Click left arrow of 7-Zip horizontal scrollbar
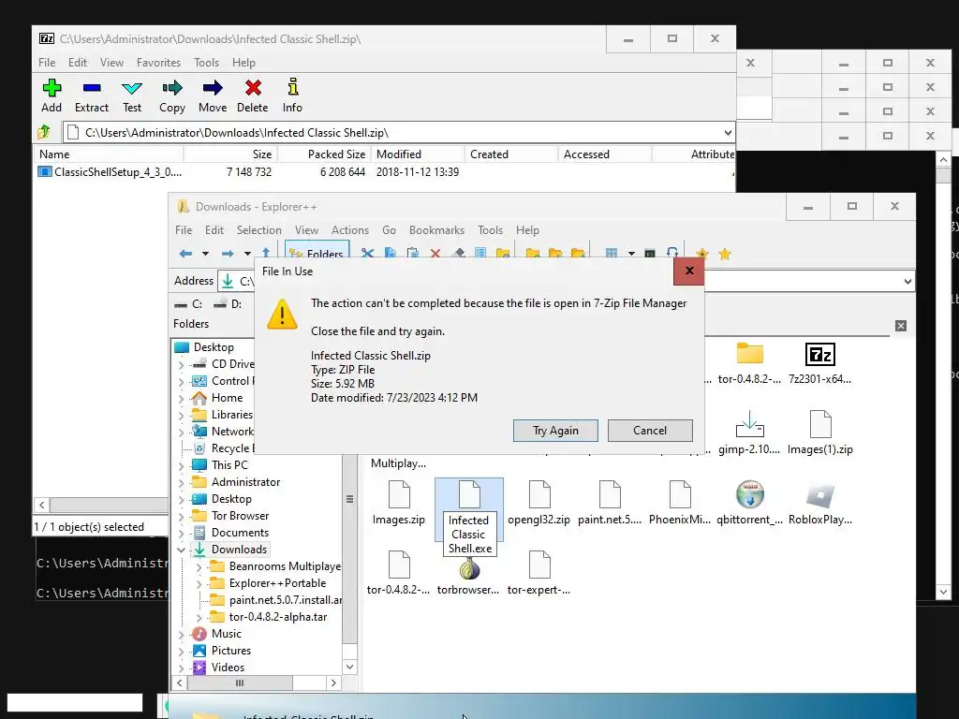The height and width of the screenshot is (719, 959). click(x=41, y=505)
